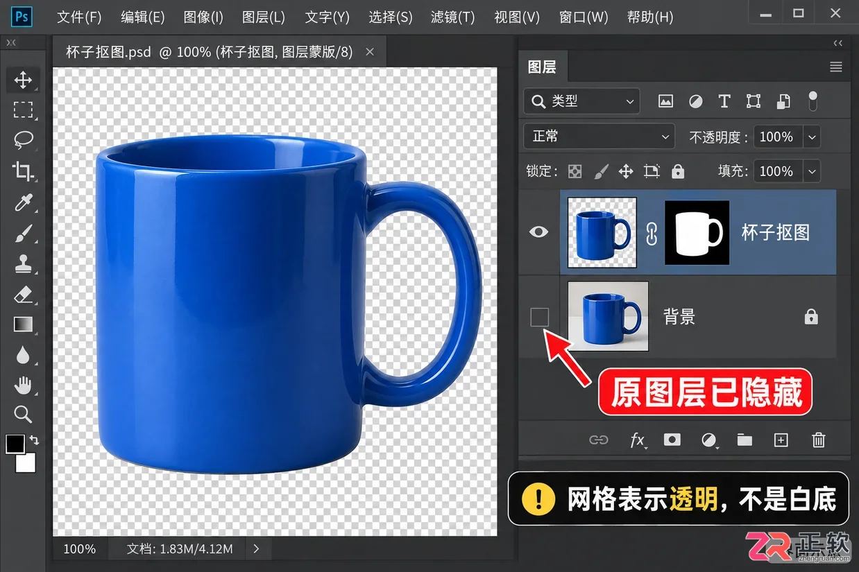
Task: Open the 类型 filter dropdown
Action: [x=581, y=101]
